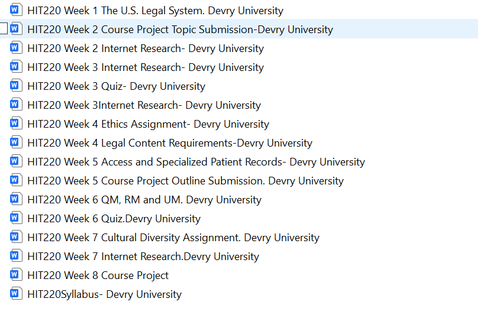Select file name HIT220Syllabus- Devry University
Viewport: 478px width, 331px height.
105,294
